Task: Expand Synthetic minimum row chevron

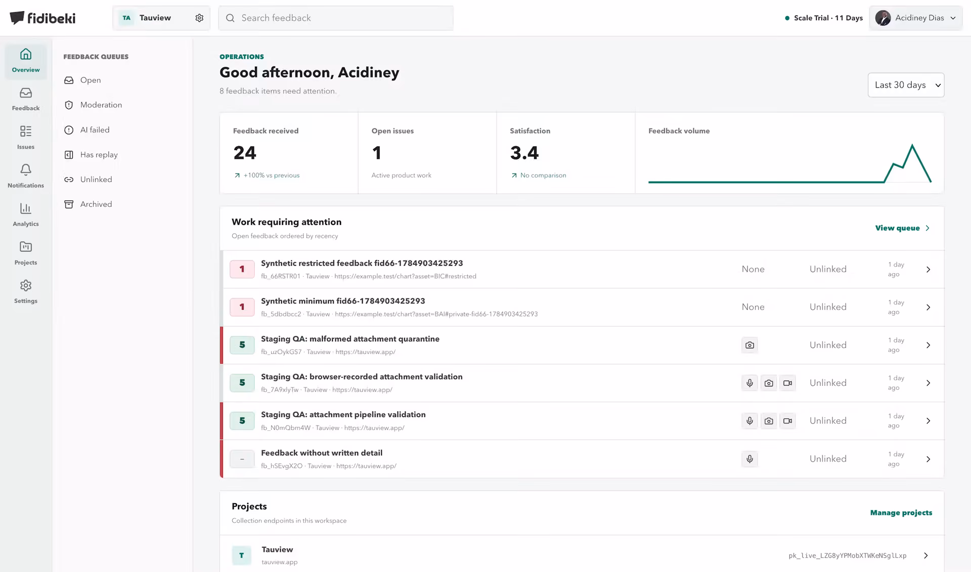Action: (x=928, y=307)
